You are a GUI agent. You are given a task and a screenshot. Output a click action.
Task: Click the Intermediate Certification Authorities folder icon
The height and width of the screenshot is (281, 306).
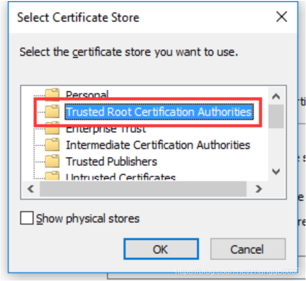52,144
